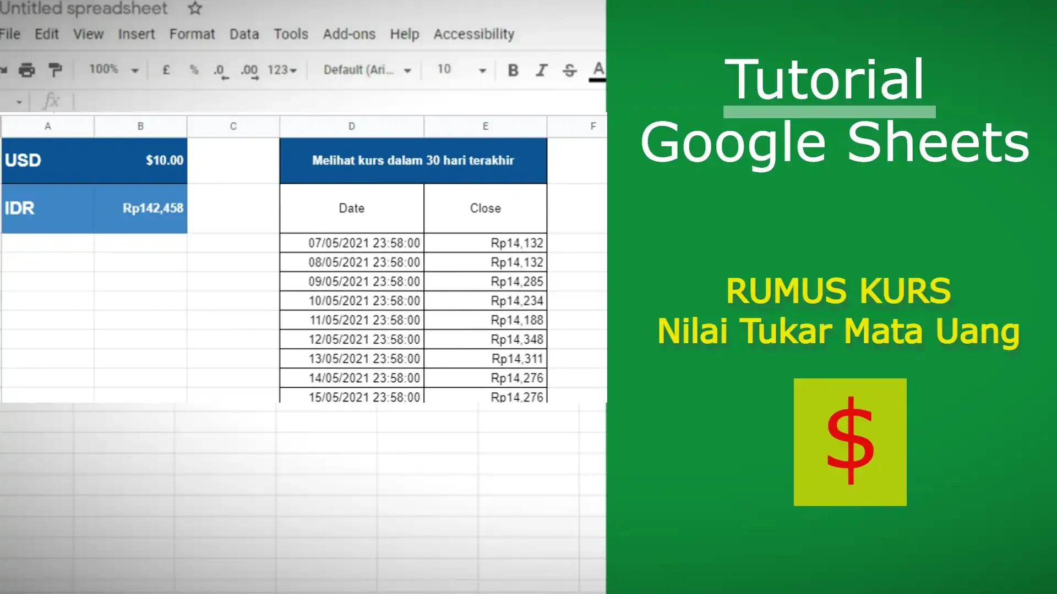Format as currency with pound icon
The image size is (1057, 594).
(x=166, y=70)
